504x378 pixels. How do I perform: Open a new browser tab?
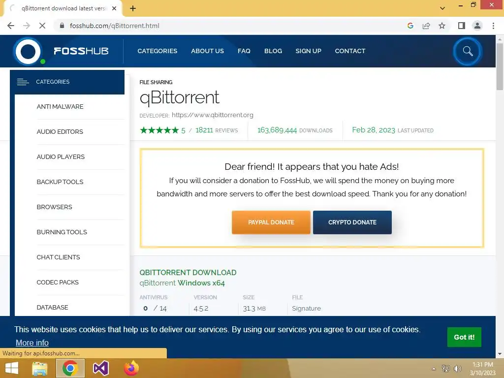133,8
